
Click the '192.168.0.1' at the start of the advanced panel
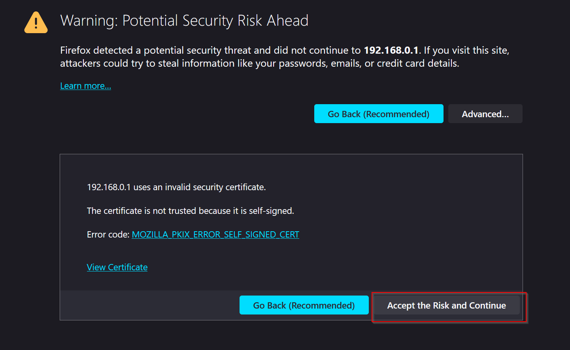pyautogui.click(x=109, y=187)
